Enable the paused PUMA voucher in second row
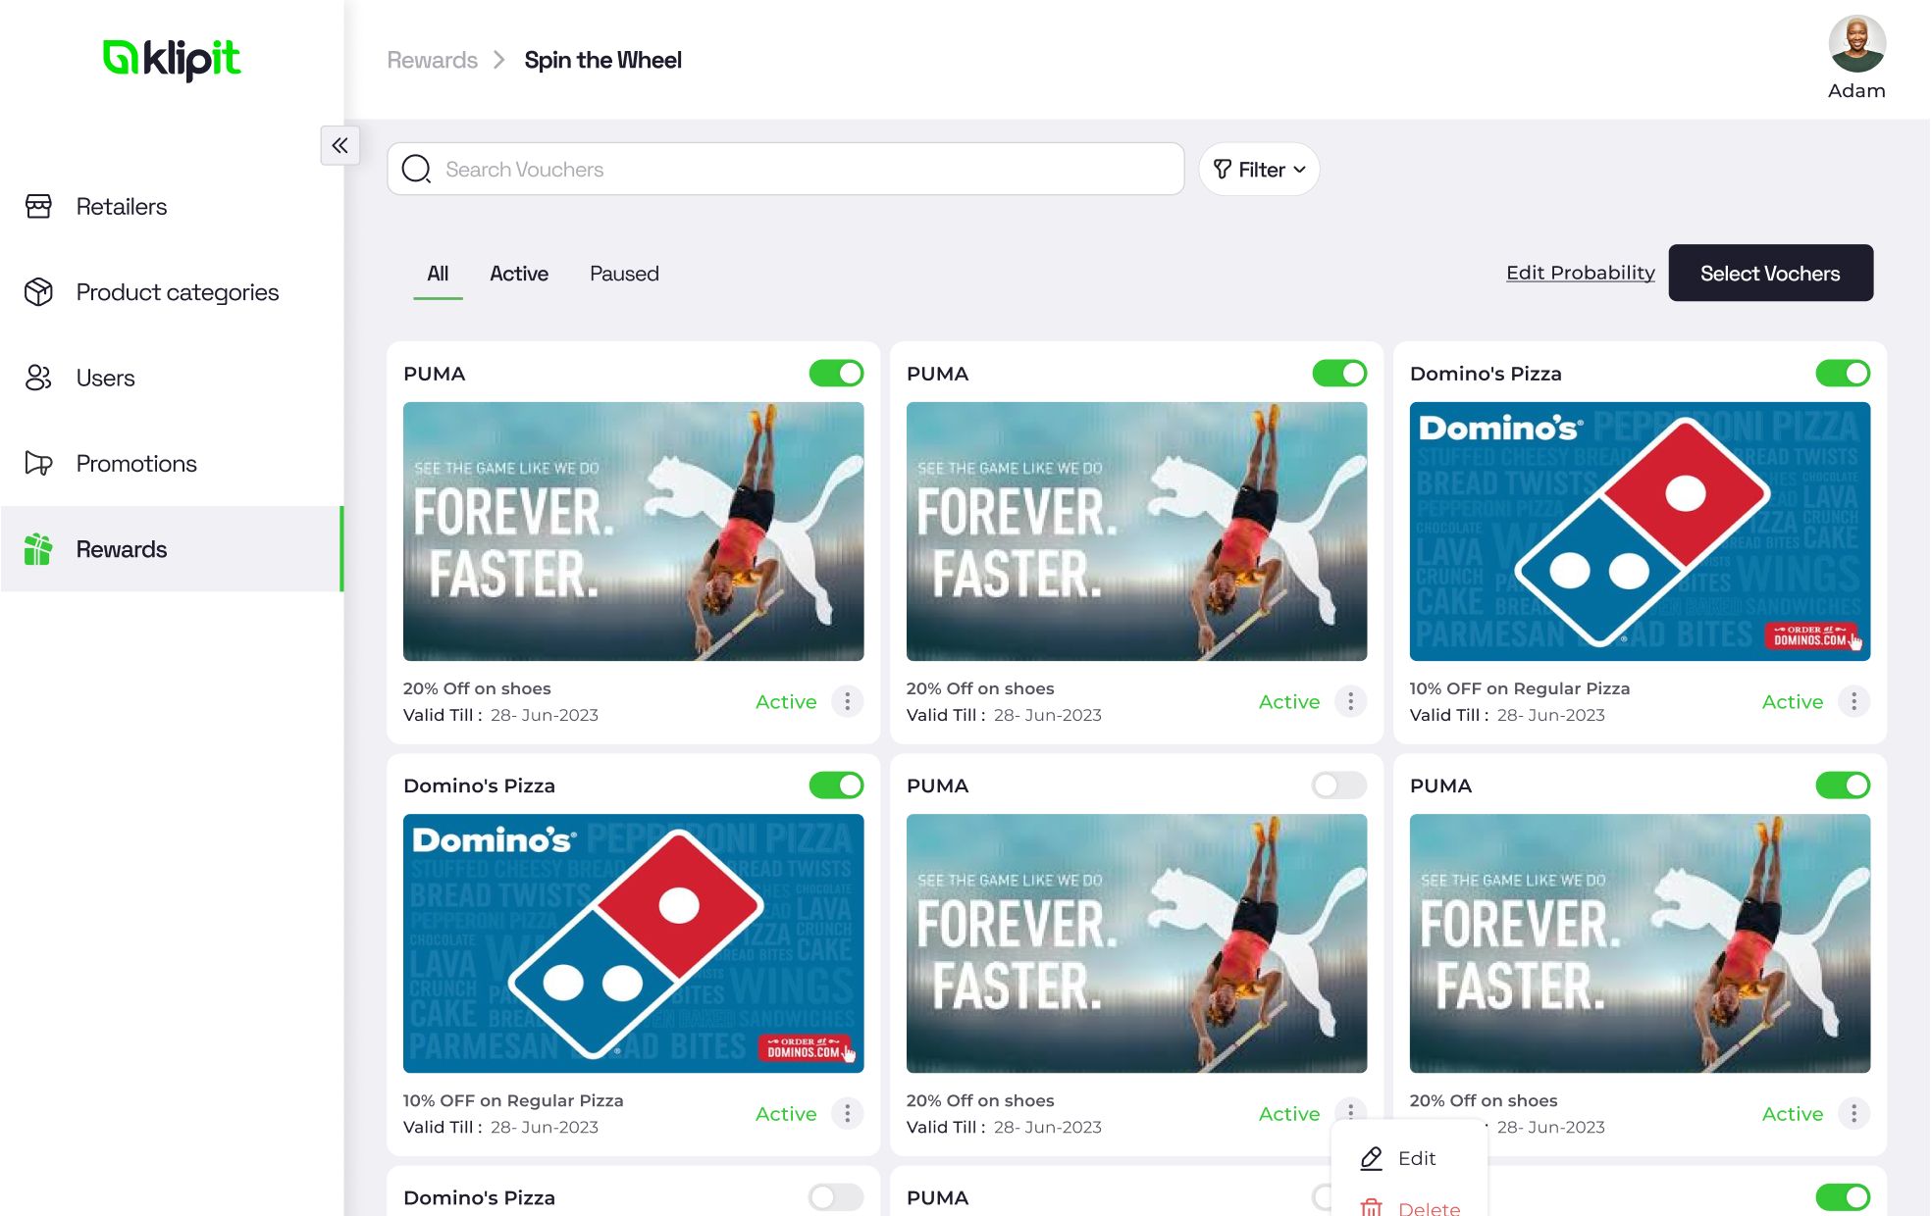 1339,785
